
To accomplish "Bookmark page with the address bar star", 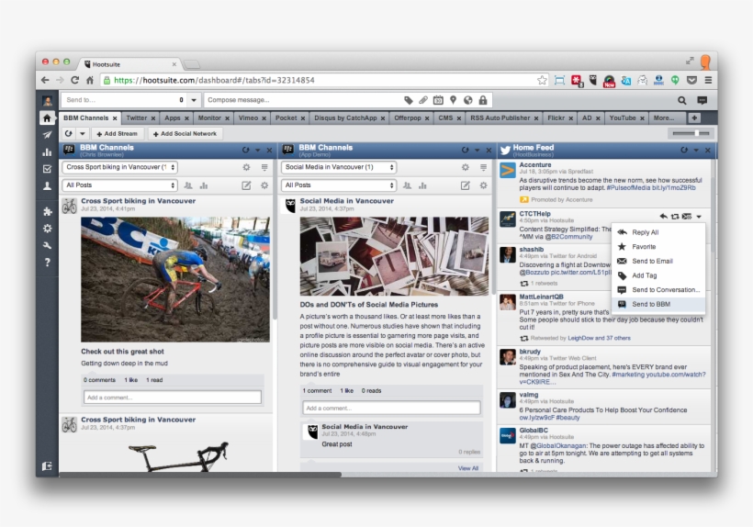I will (x=542, y=80).
